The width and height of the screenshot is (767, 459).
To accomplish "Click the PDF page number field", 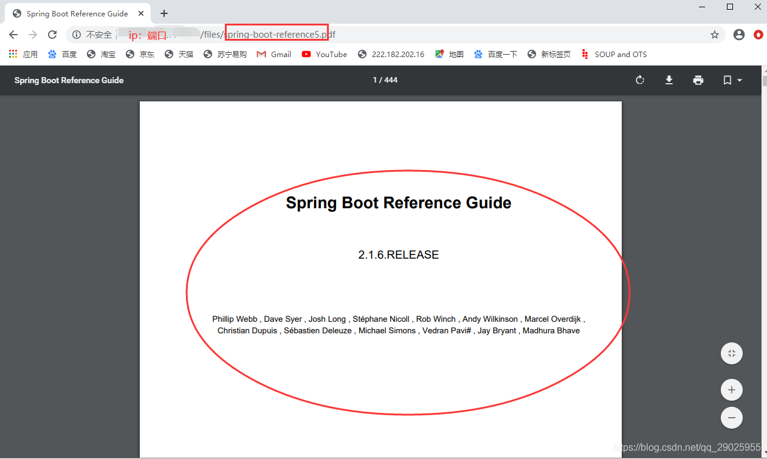I will [375, 80].
